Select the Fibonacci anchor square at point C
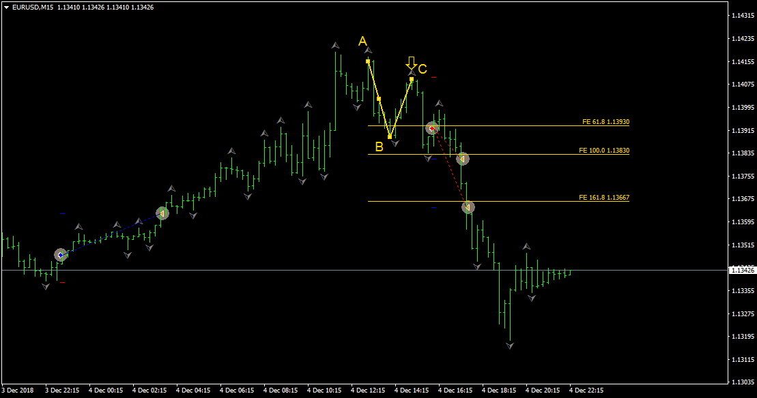The width and height of the screenshot is (757, 398). pyautogui.click(x=412, y=80)
